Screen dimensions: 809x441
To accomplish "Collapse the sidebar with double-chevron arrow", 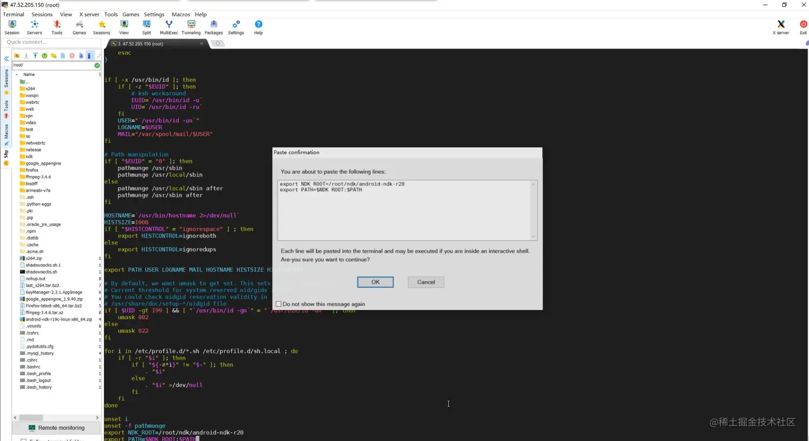I will click(6, 58).
